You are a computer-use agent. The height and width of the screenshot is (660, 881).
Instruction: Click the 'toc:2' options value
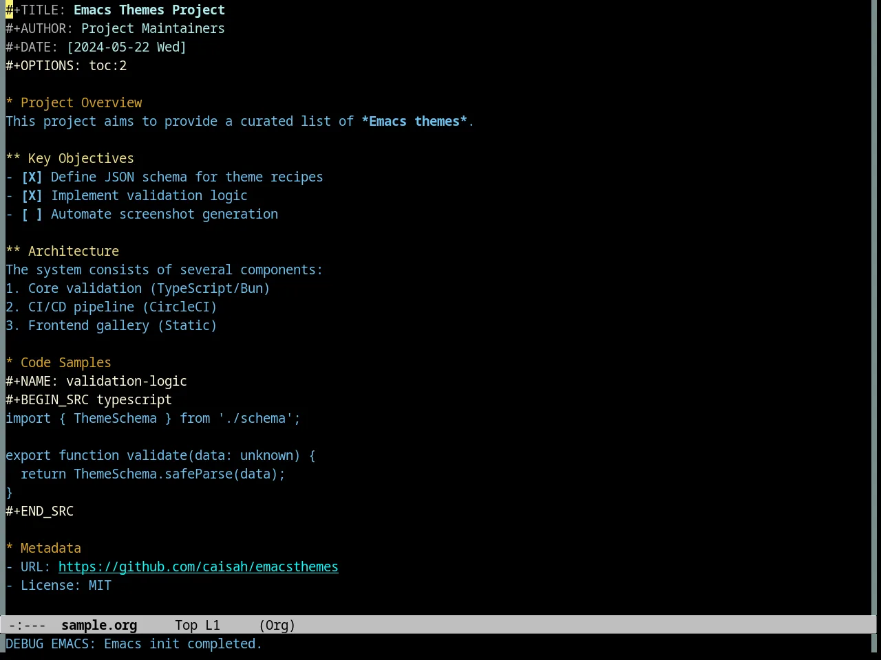pos(108,66)
